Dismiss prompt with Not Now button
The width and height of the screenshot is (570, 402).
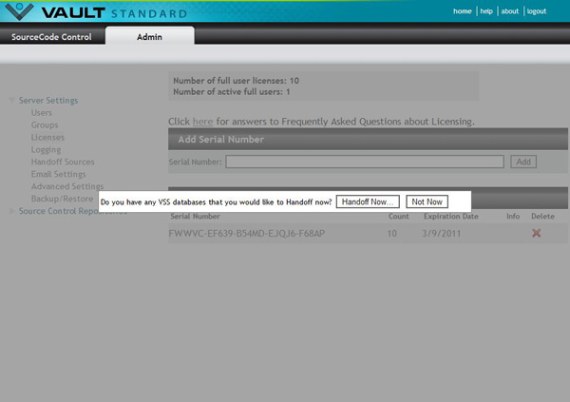[x=427, y=202]
